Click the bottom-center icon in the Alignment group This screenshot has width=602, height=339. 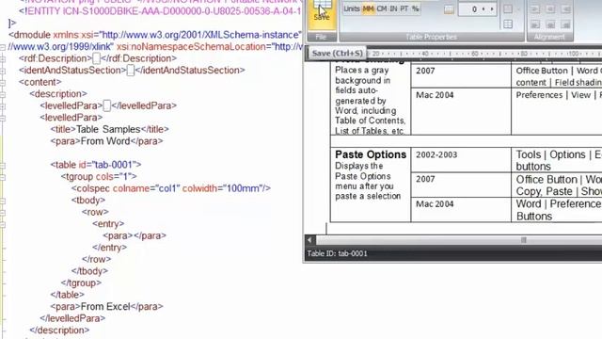(x=550, y=24)
